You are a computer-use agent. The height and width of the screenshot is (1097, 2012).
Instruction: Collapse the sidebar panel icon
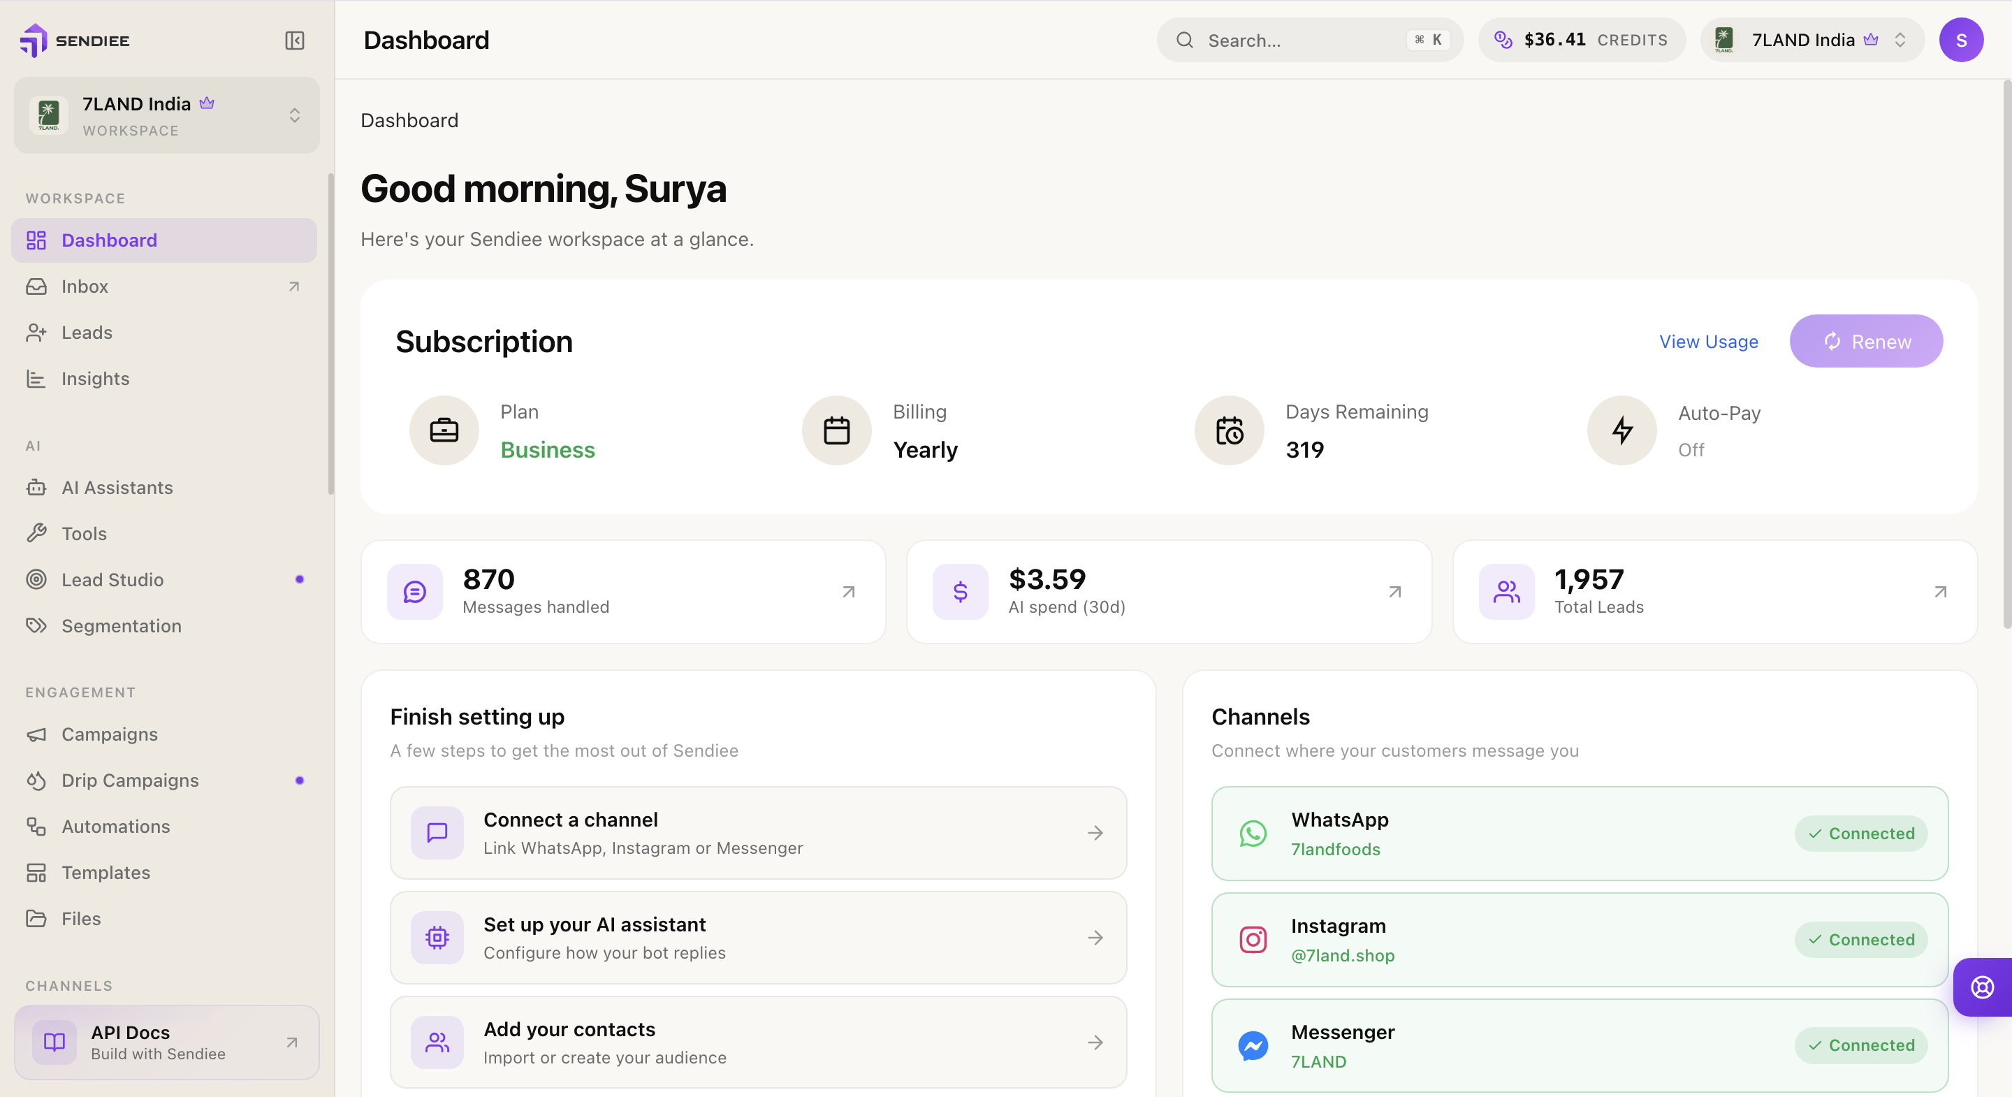[294, 41]
